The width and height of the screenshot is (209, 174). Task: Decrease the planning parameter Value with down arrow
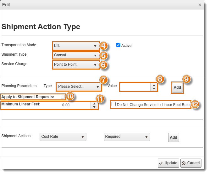[x=154, y=89]
